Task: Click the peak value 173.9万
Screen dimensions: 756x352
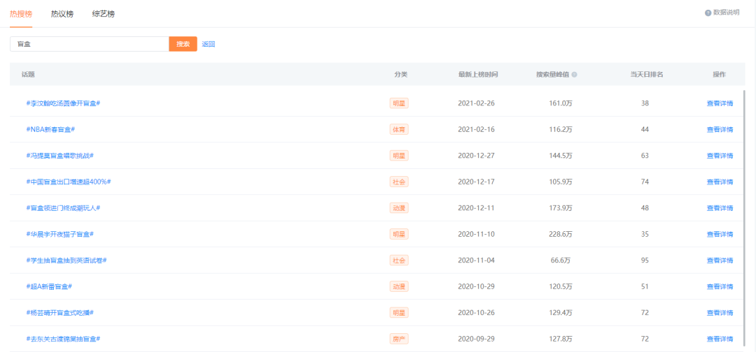Action: (x=561, y=207)
